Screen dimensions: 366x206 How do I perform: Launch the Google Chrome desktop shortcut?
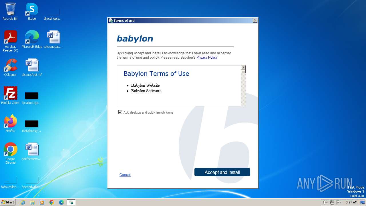pyautogui.click(x=10, y=153)
